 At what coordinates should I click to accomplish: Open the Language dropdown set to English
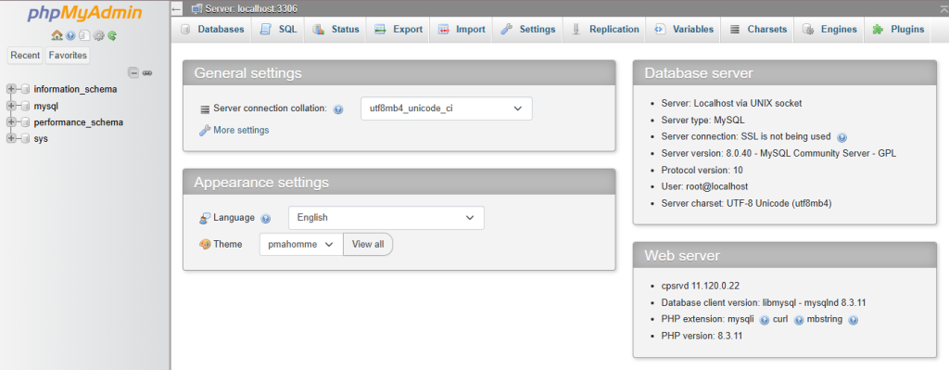tap(386, 218)
